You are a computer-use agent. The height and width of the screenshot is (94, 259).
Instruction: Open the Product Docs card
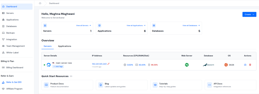coord(67,85)
